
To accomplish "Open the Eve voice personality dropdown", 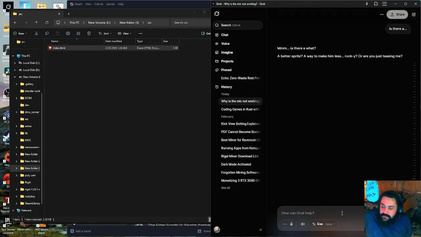I will (324, 224).
